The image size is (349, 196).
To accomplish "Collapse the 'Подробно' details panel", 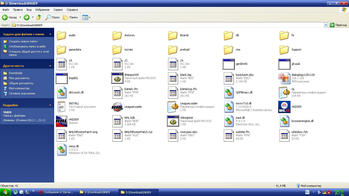I will [x=50, y=105].
